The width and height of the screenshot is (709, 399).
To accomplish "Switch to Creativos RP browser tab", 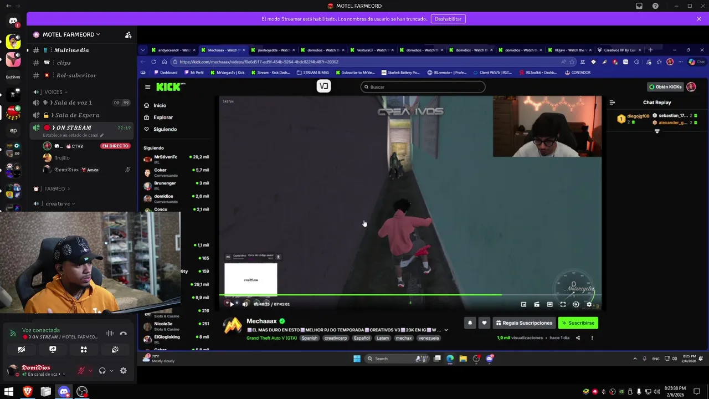I will [620, 50].
